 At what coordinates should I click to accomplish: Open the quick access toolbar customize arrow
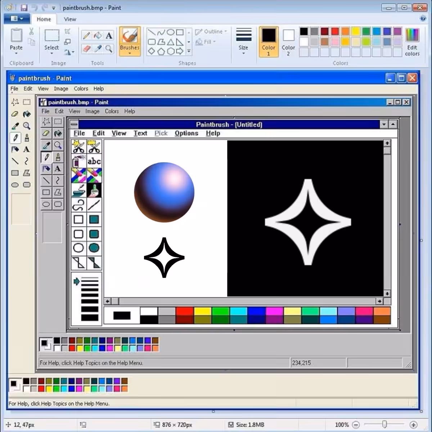53,8
